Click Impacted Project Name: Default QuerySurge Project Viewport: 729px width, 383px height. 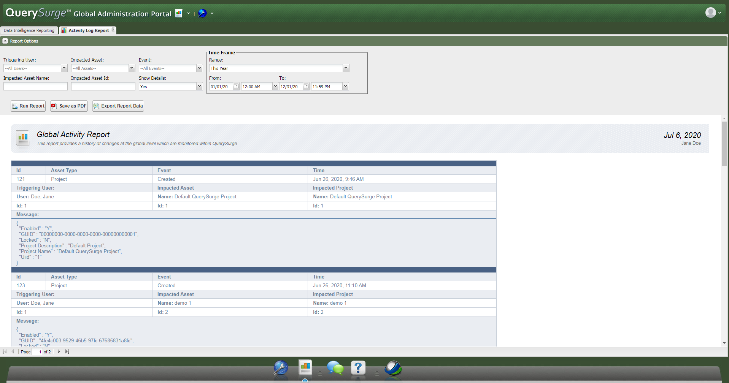[353, 196]
